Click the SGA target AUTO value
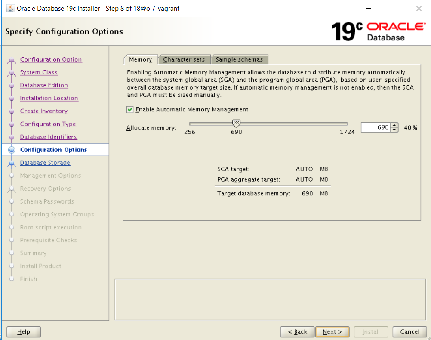This screenshot has width=431, height=340. tap(304, 169)
